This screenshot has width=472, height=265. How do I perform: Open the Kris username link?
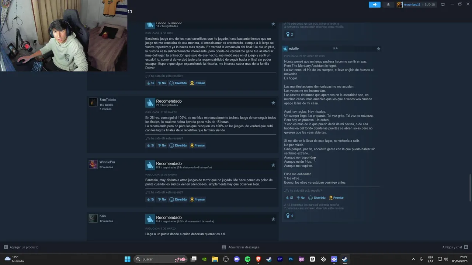[103, 216]
